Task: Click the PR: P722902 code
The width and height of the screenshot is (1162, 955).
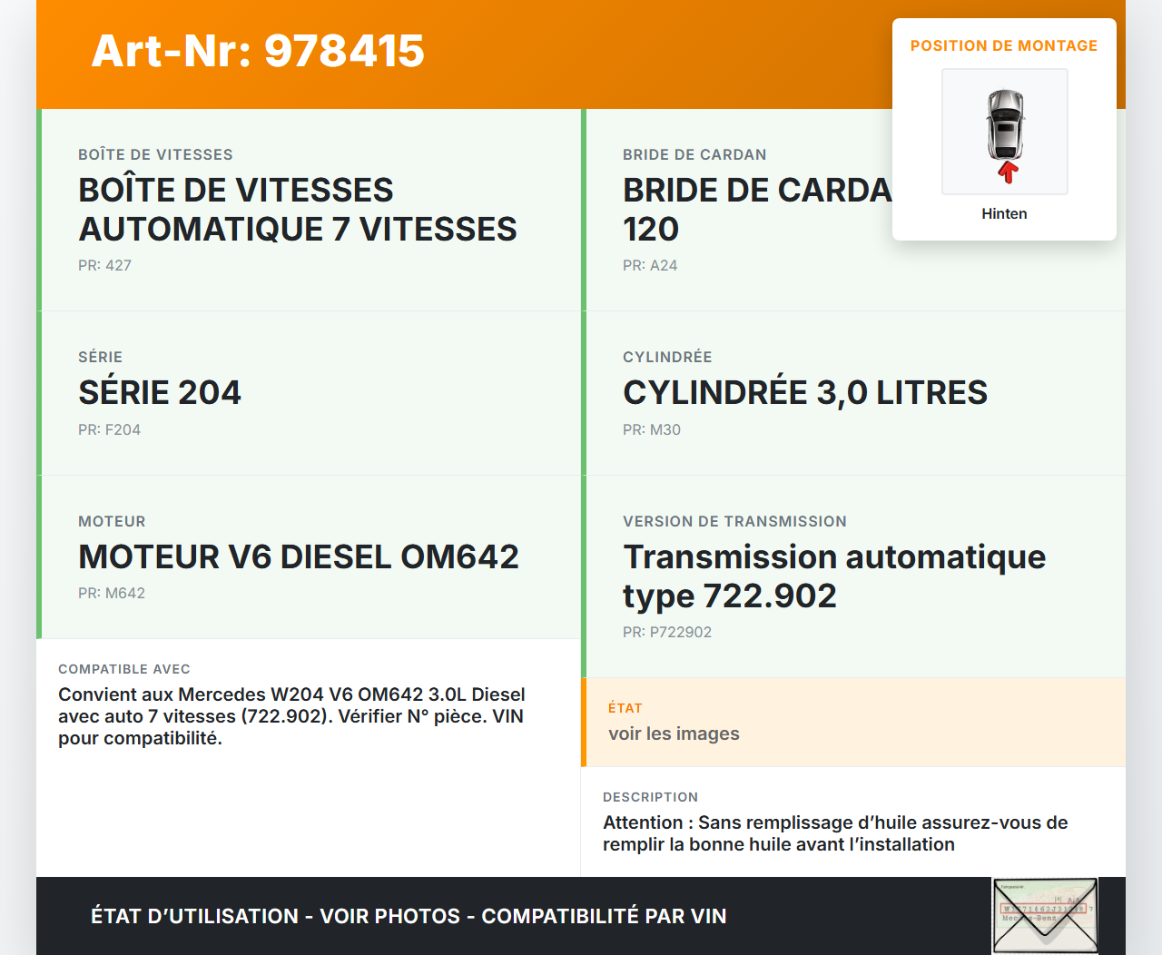Action: coord(666,633)
